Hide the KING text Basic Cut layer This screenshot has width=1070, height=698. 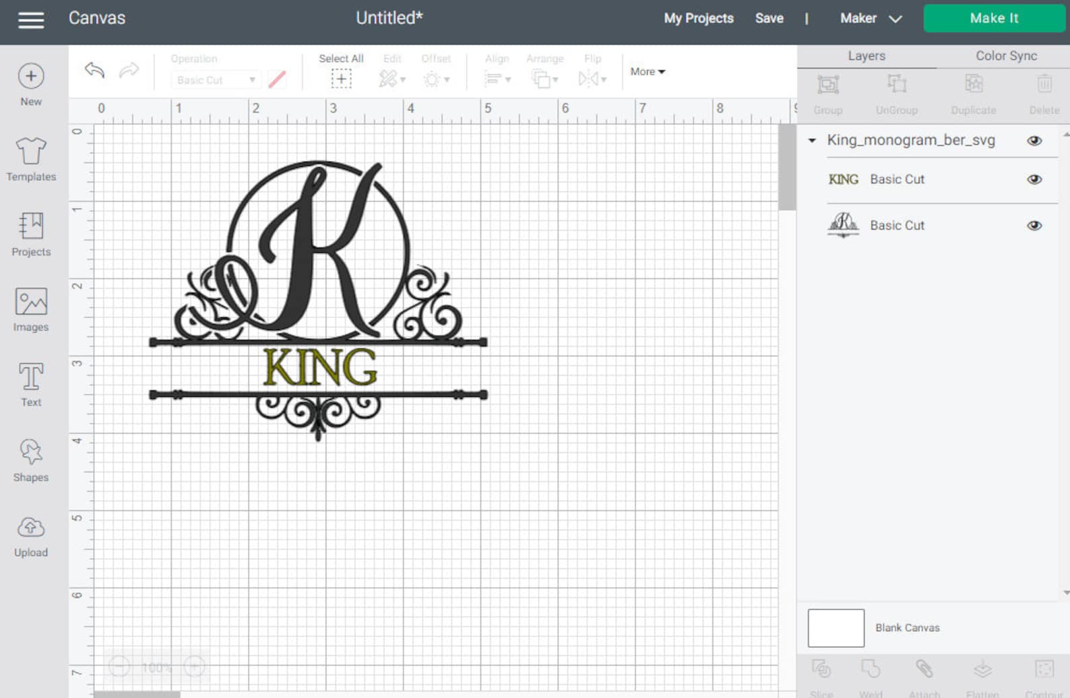1034,179
